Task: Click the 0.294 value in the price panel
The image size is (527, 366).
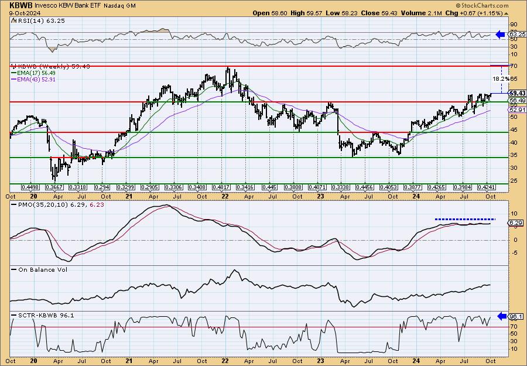Action: [102, 187]
